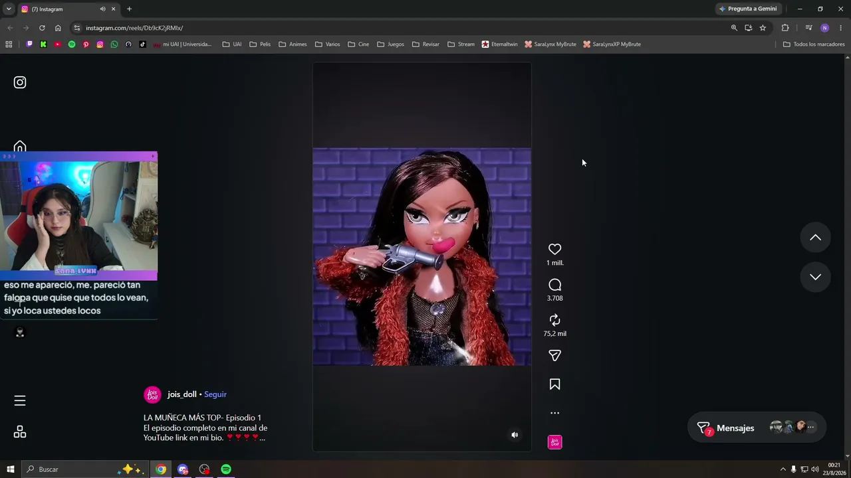Screen dimensions: 851x478
Task: Like the reel with the heart icon
Action: tap(554, 249)
